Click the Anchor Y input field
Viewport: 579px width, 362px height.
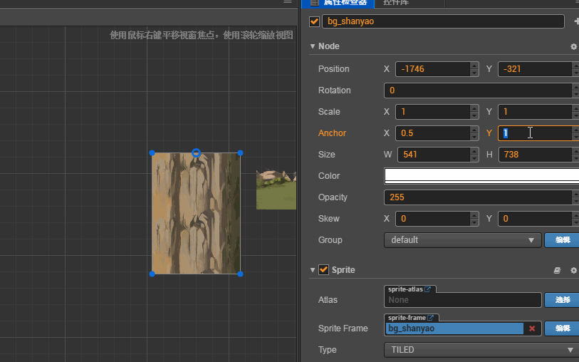point(535,133)
